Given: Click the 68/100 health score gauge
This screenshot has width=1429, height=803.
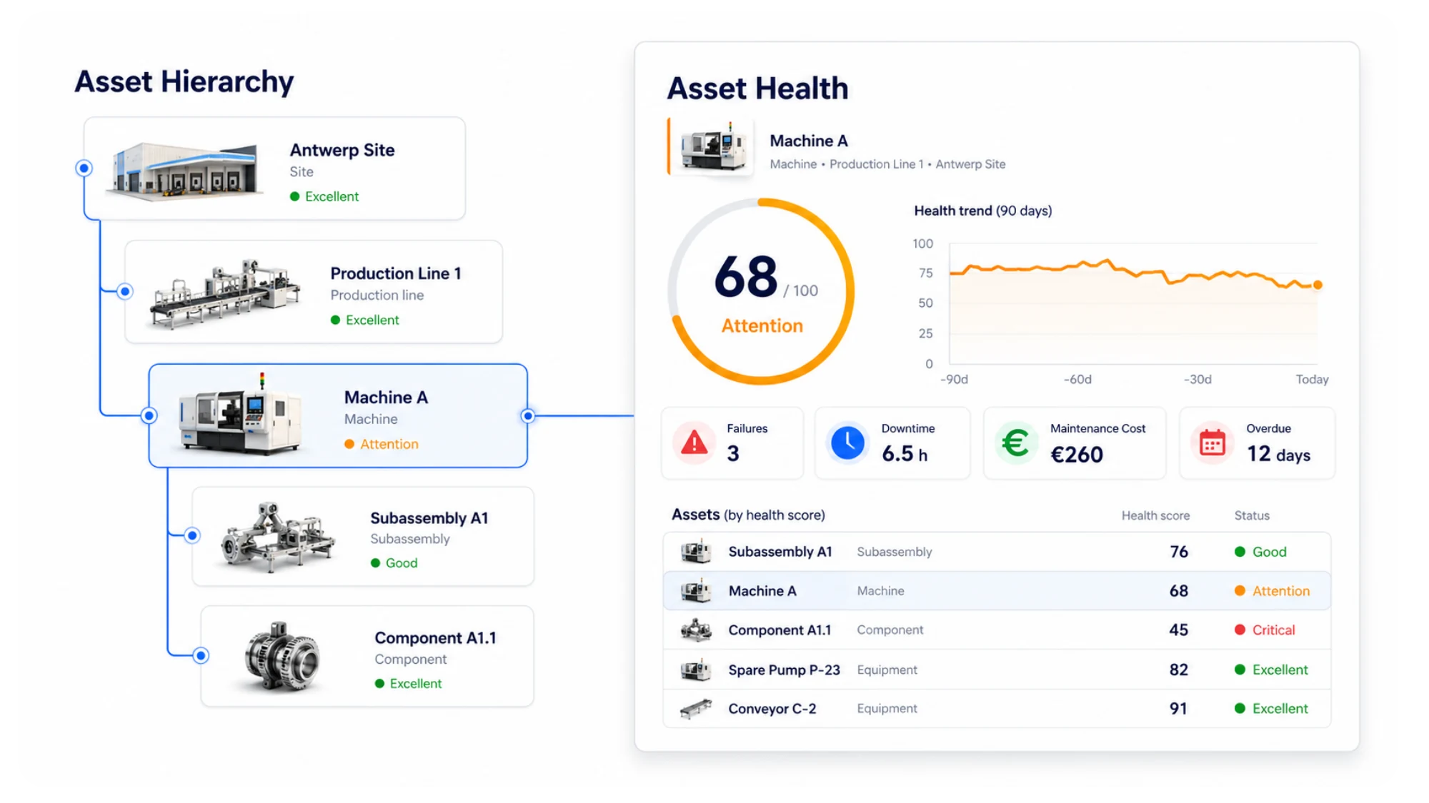Looking at the screenshot, I should [x=762, y=291].
